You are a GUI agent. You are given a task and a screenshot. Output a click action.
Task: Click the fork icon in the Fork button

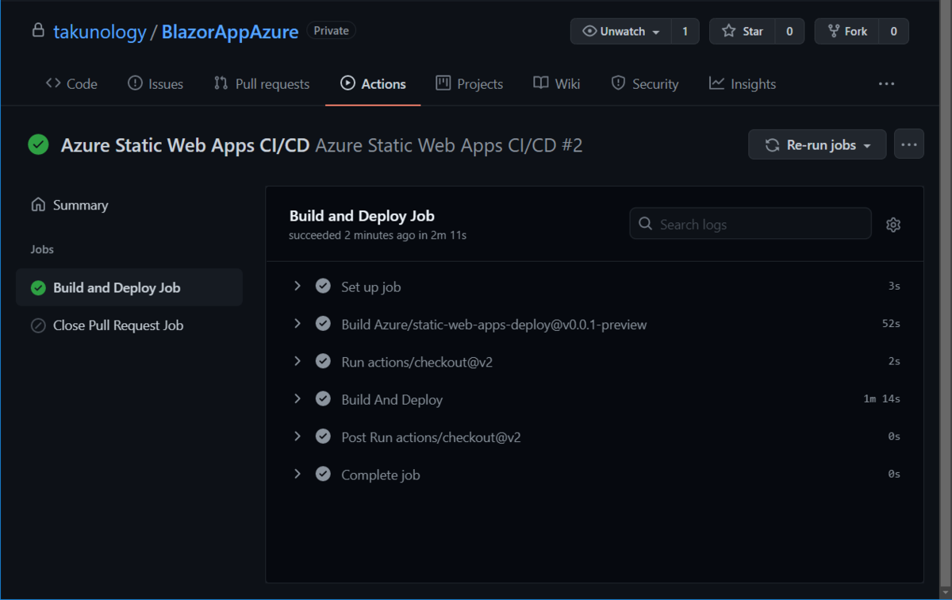click(x=834, y=31)
